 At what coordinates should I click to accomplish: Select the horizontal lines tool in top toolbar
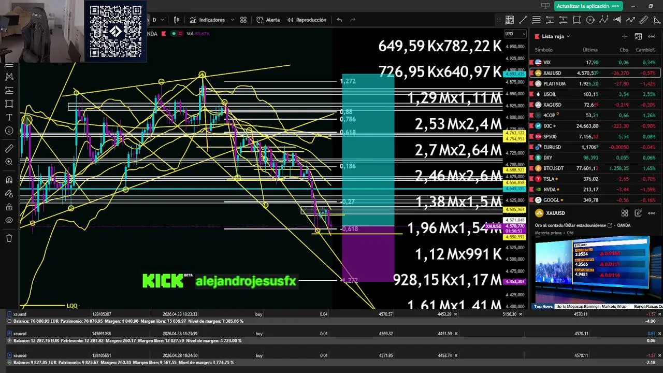pyautogui.click(x=537, y=20)
